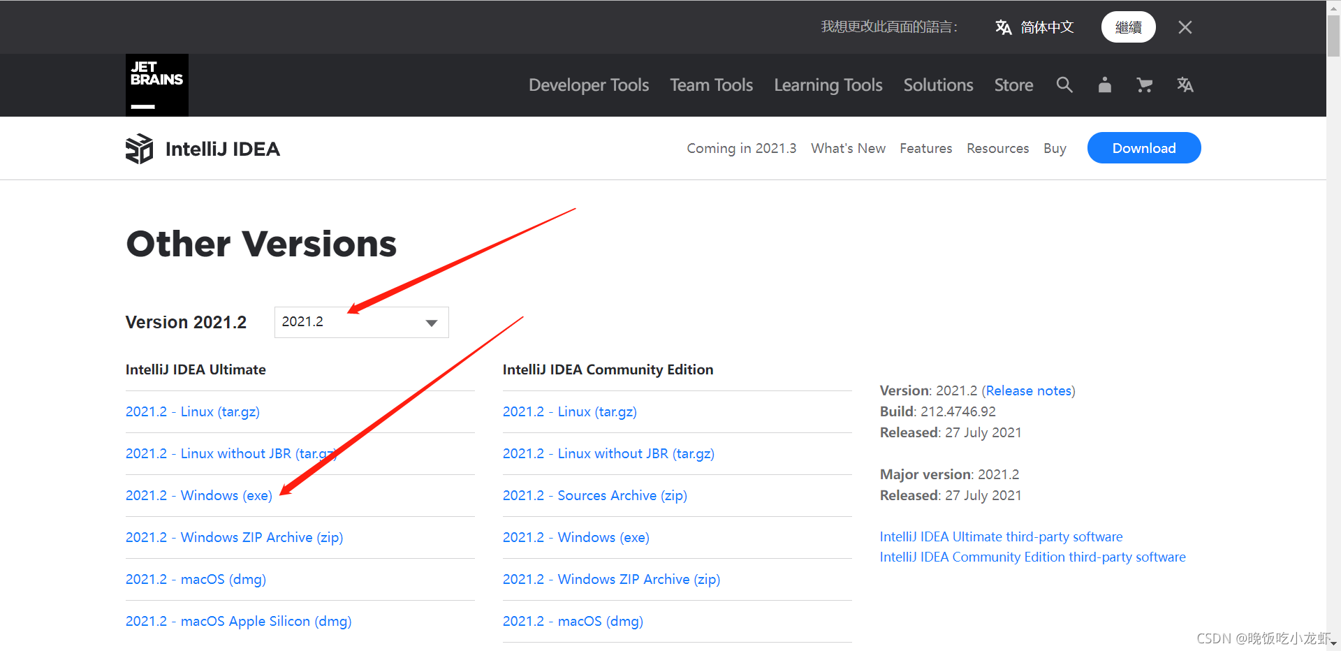
Task: Click the language switch icon in navbar
Action: [1185, 85]
